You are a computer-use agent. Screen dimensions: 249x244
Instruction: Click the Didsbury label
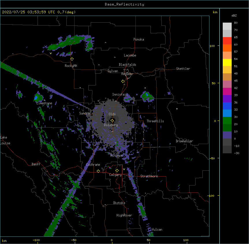point(111,125)
